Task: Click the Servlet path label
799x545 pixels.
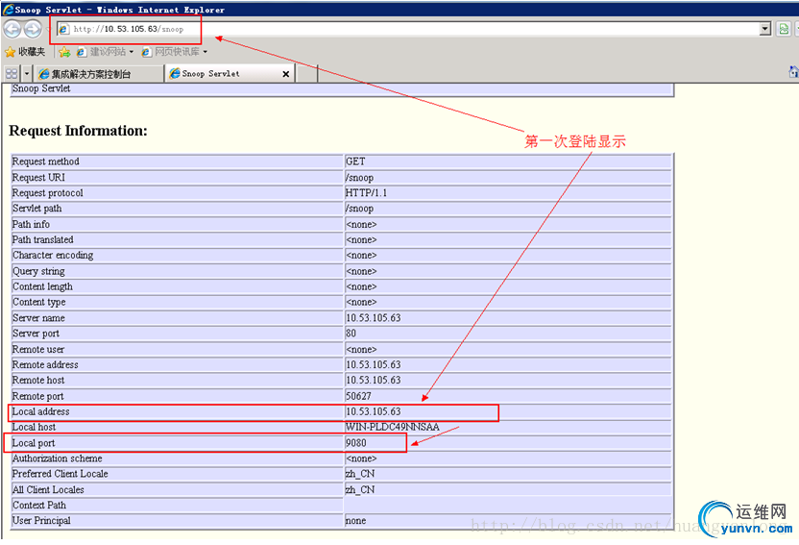Action: (x=36, y=208)
